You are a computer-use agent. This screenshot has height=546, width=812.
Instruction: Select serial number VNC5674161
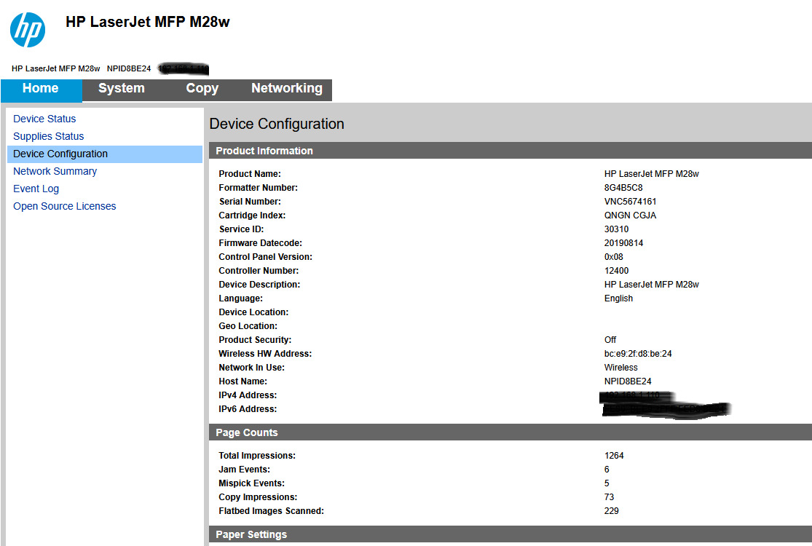[x=630, y=202]
